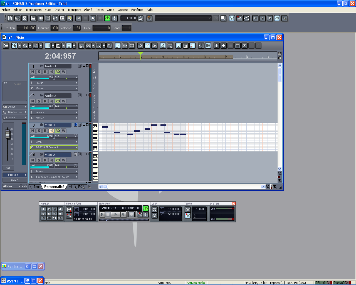Select the Mute tool in Piste toolbar
356x285 pixels.
pos(88,46)
